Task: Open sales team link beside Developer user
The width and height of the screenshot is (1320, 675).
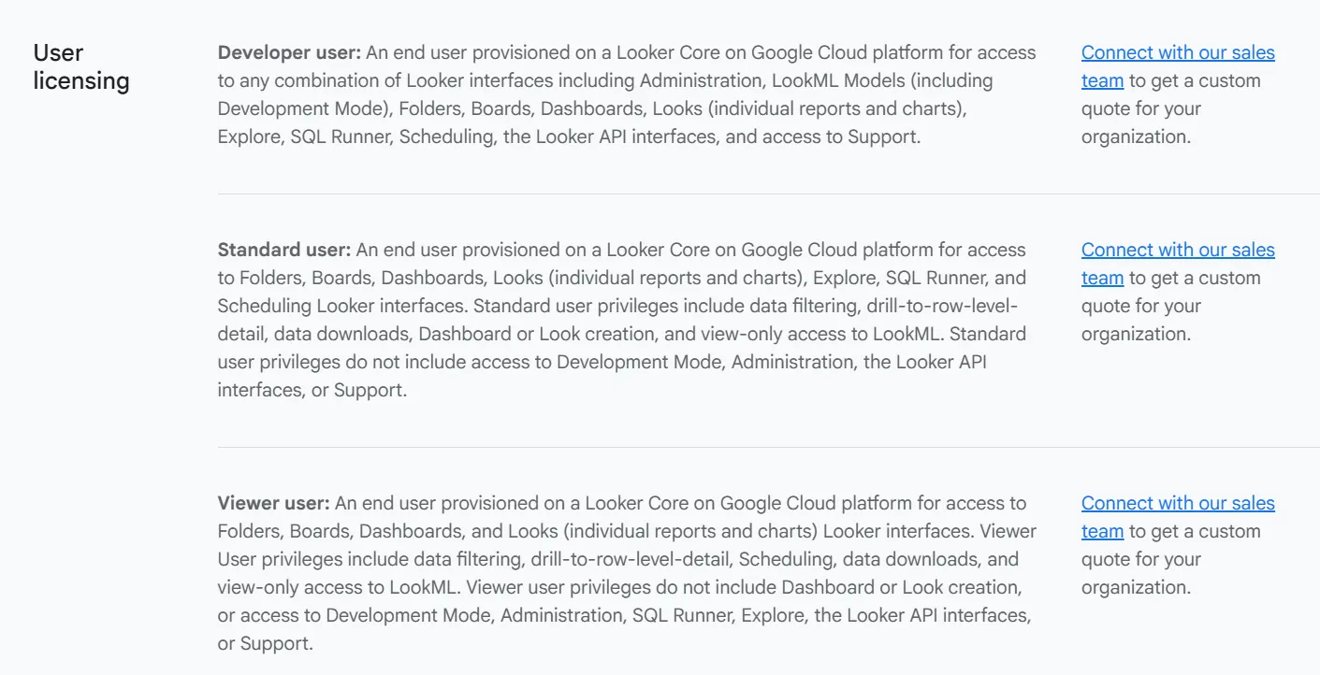Action: 1178,53
